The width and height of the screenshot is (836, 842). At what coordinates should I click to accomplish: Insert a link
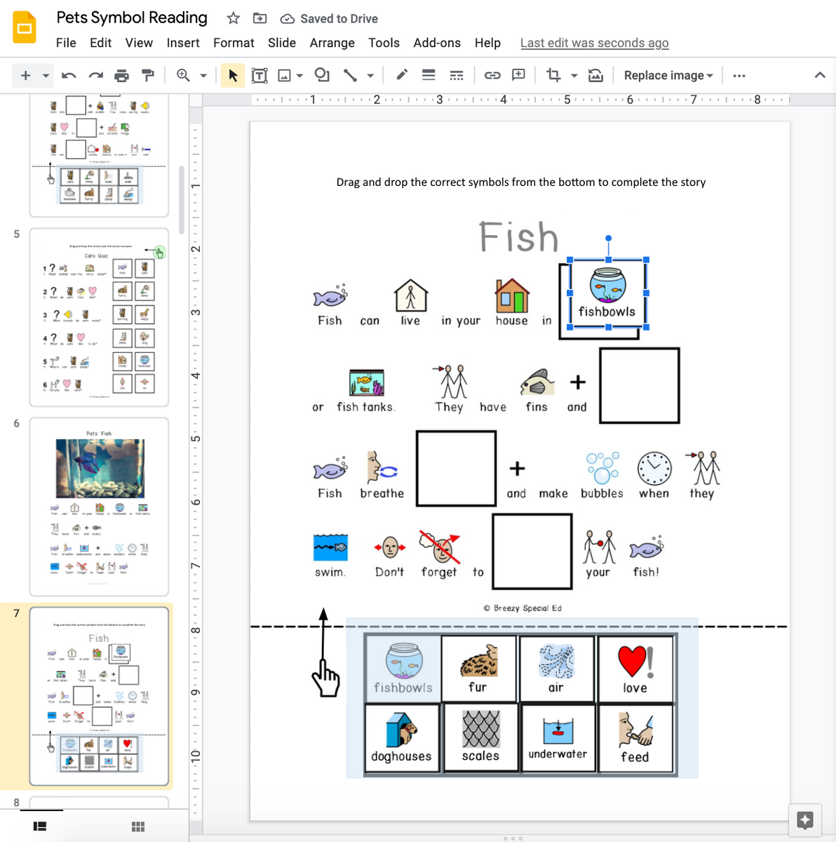pyautogui.click(x=492, y=75)
